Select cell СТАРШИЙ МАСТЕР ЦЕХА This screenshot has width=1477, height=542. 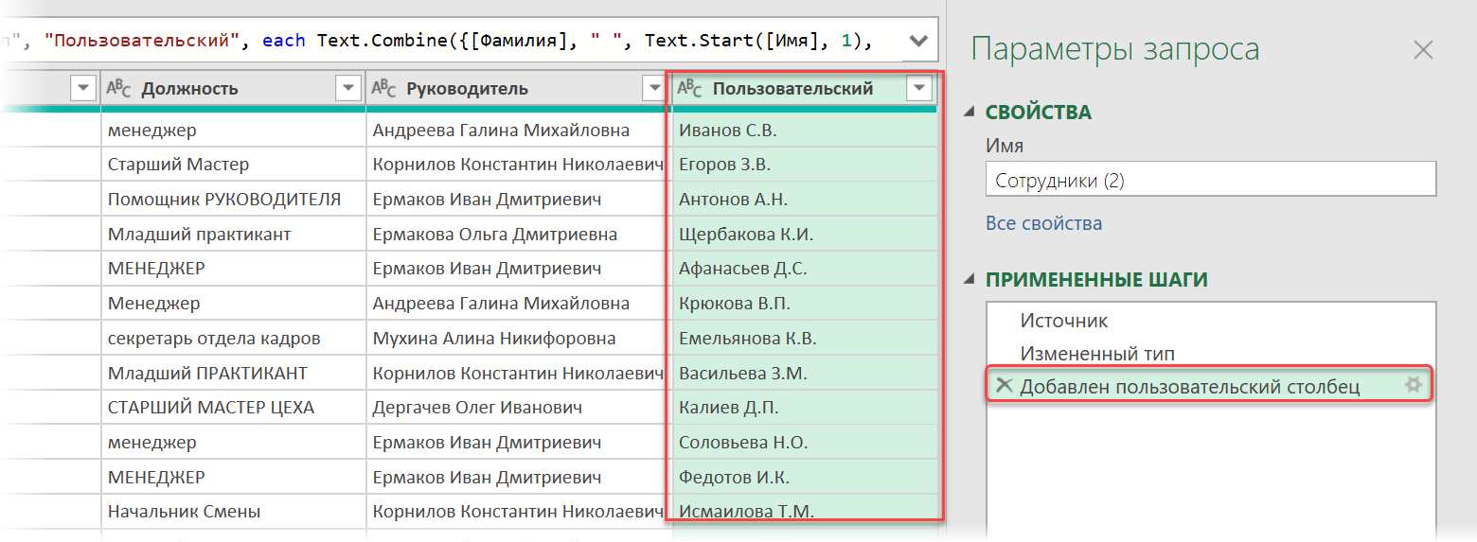233,407
